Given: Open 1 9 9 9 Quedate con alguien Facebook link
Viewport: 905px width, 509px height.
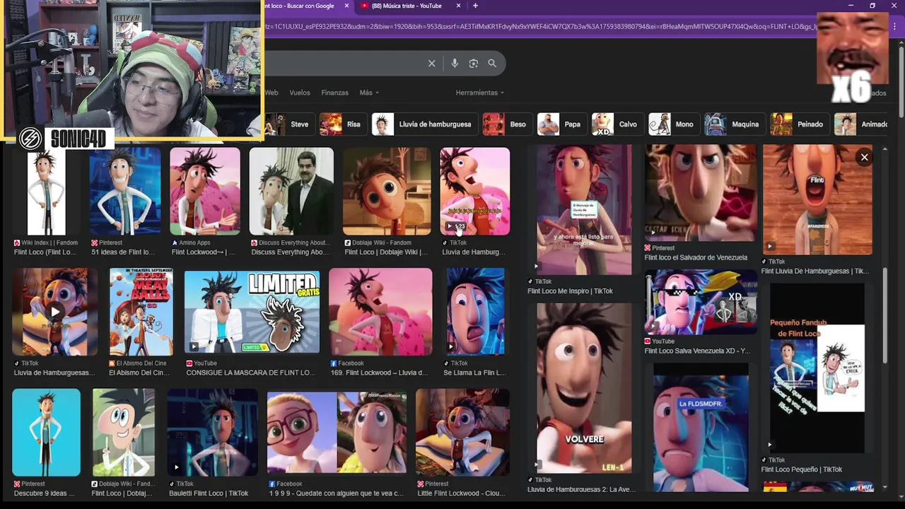Looking at the screenshot, I should tap(337, 493).
